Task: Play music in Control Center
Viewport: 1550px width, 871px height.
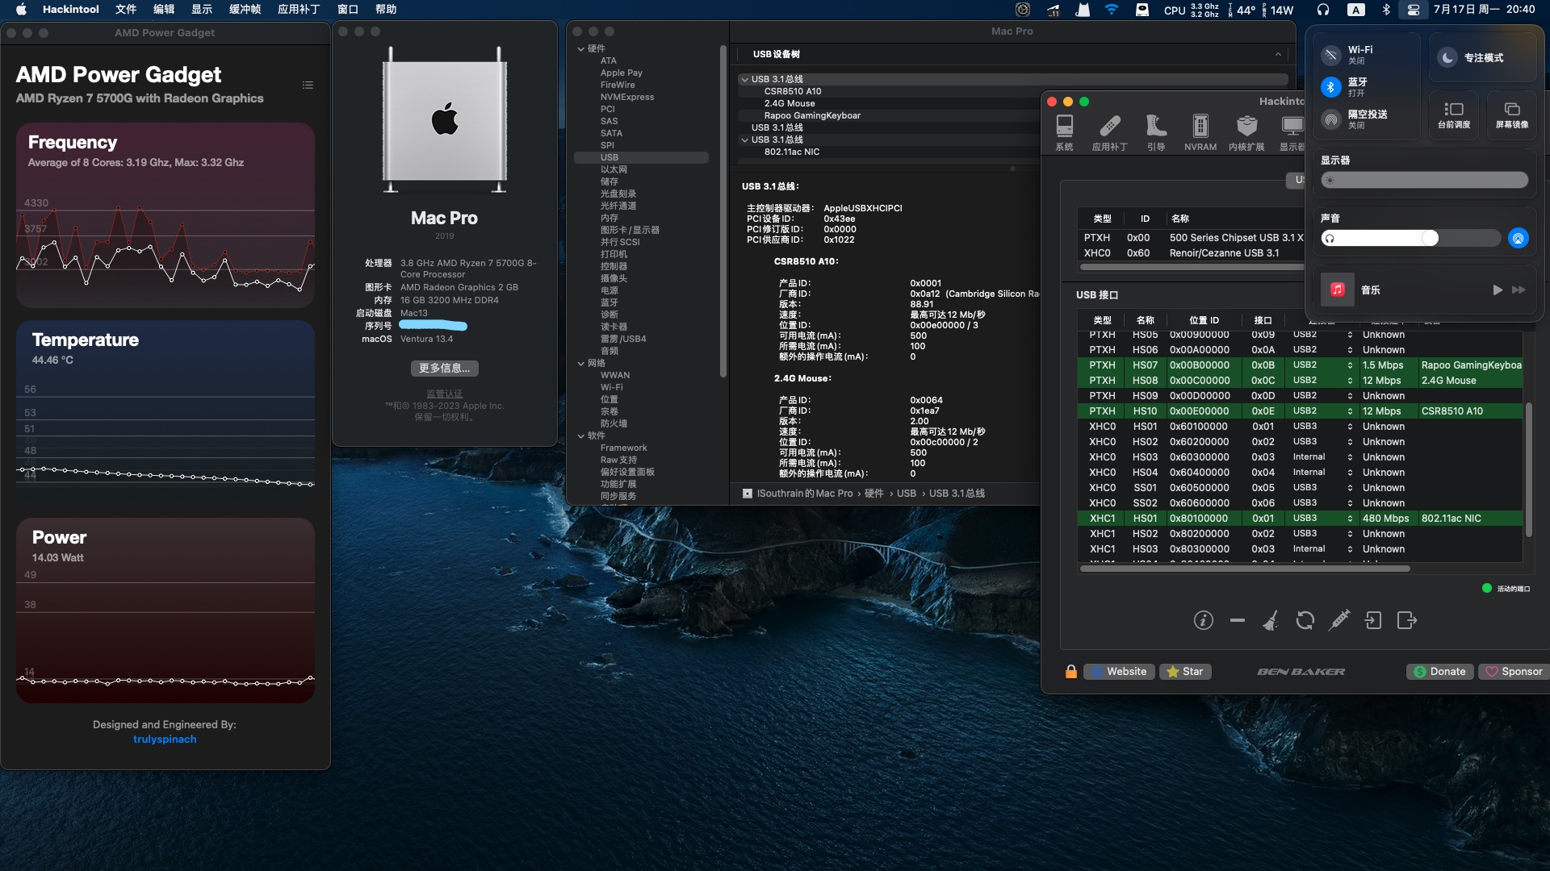Action: [1498, 290]
